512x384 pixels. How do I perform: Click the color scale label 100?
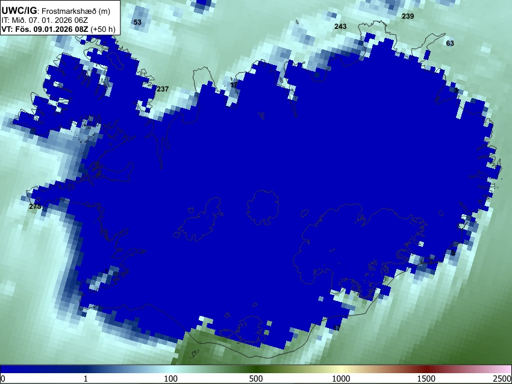(x=170, y=379)
